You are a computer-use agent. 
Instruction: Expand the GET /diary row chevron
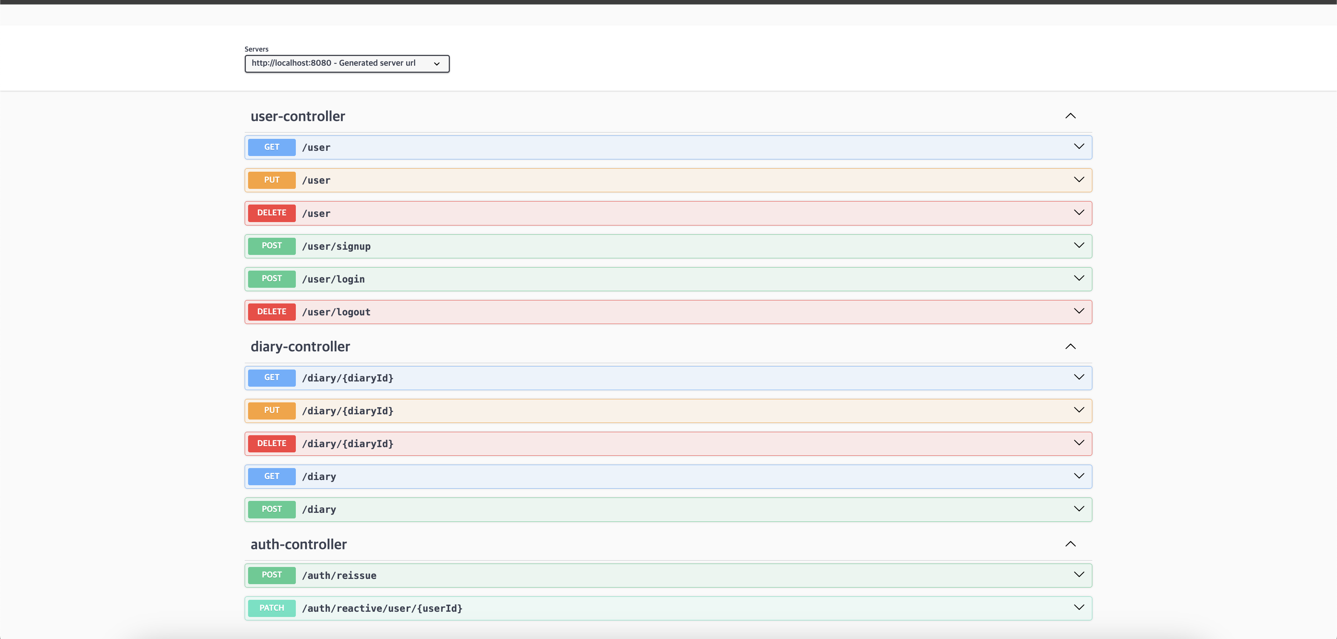1078,476
